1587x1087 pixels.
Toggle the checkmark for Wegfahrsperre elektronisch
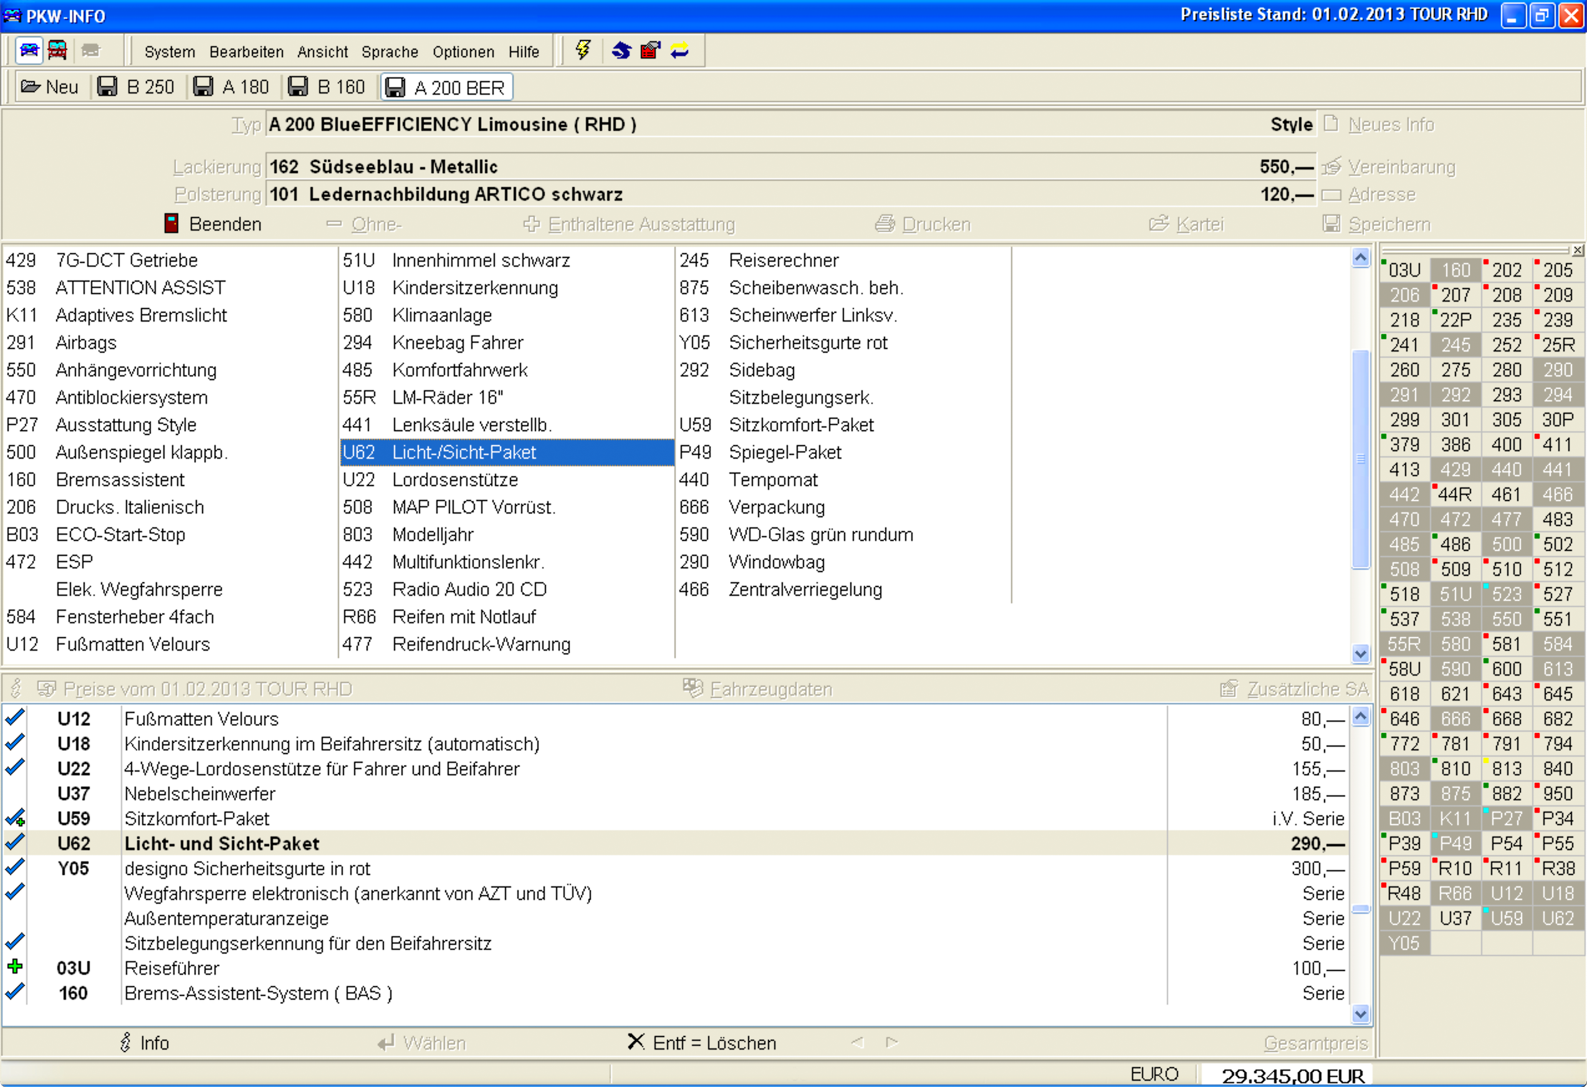14,893
